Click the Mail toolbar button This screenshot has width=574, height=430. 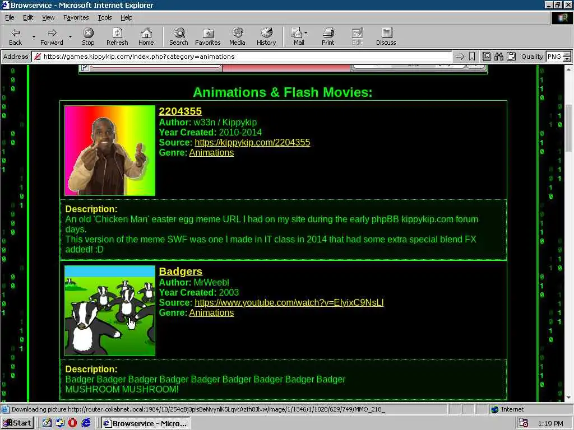coord(297,36)
